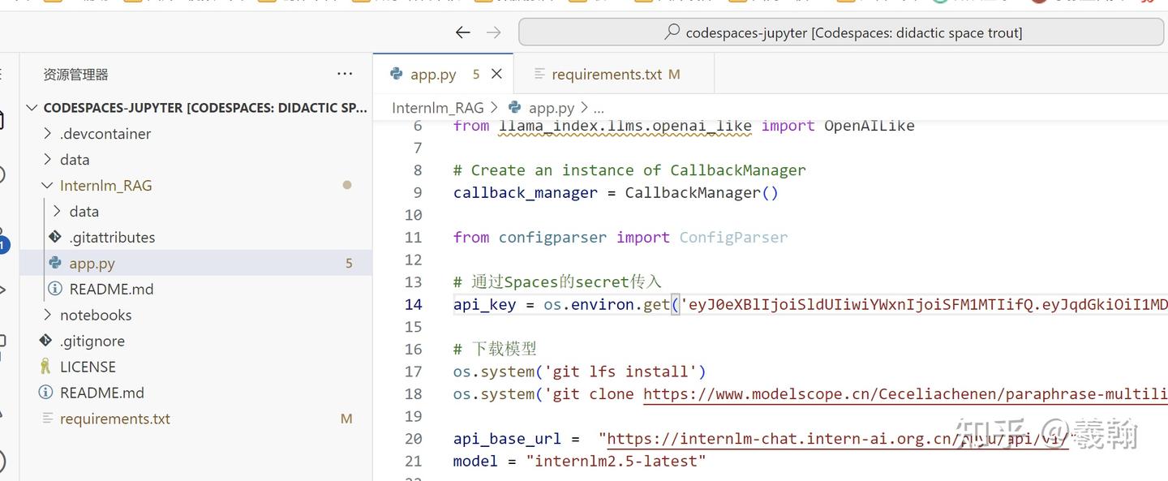1168x481 pixels.
Task: Click the info icon beside README.md
Action: (x=54, y=288)
